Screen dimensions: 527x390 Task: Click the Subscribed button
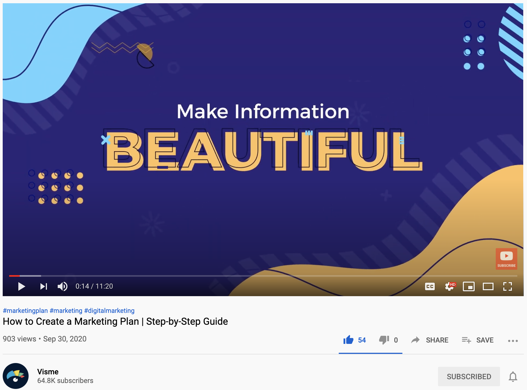point(469,376)
